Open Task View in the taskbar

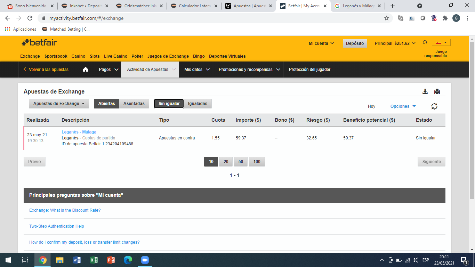point(25,260)
